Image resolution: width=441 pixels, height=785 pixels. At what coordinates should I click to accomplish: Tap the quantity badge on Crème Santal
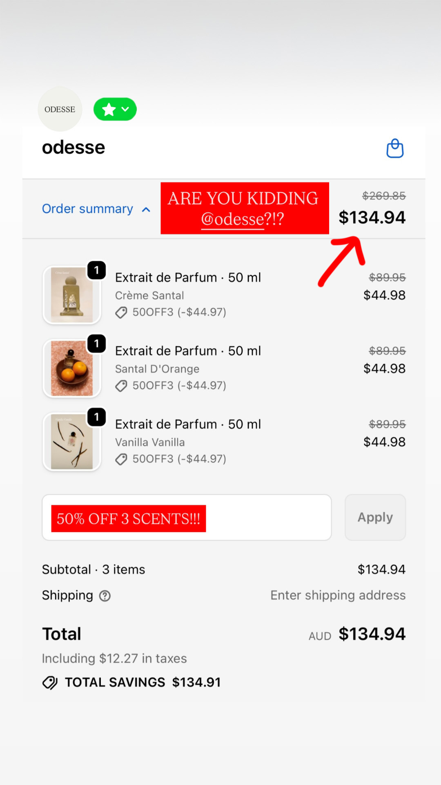pyautogui.click(x=97, y=270)
